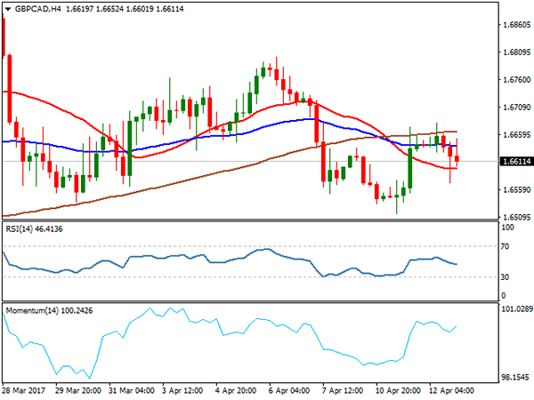Select the current price tag 1.66114
534x400 pixels.
517,161
